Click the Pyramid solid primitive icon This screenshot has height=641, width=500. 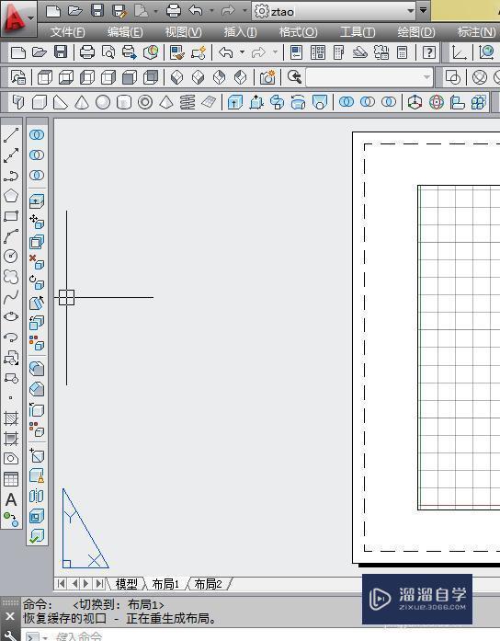point(166,102)
